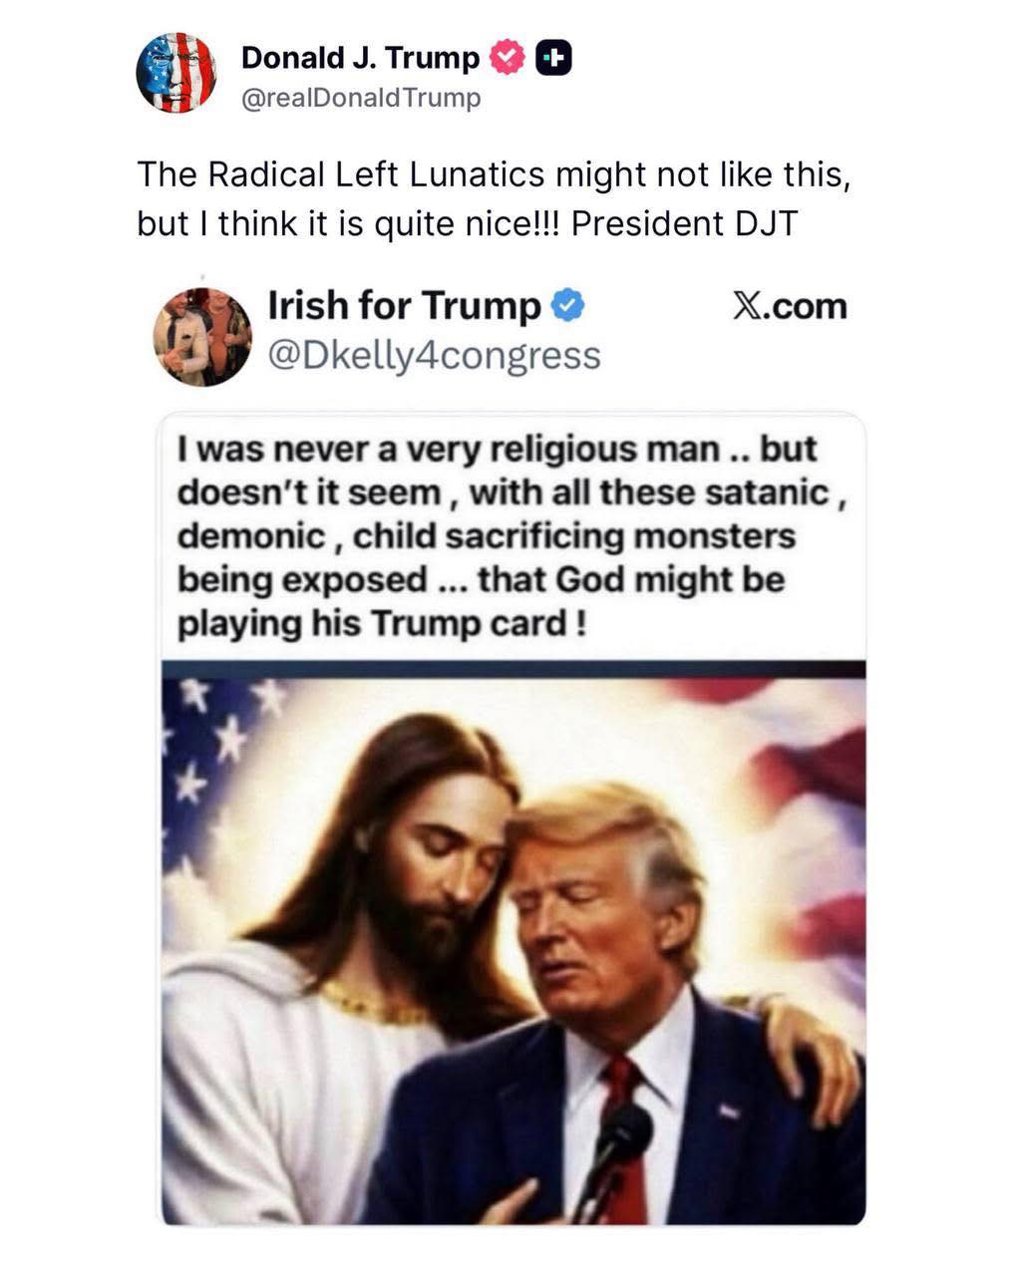
Task: Click the "President DJT" signature text
Action: click(x=685, y=223)
